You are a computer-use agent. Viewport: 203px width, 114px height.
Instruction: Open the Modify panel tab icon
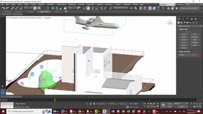pos(183,19)
